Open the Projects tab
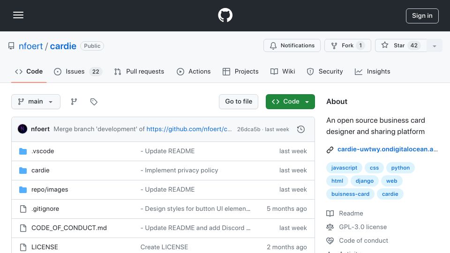This screenshot has height=253, width=450. tap(240, 71)
